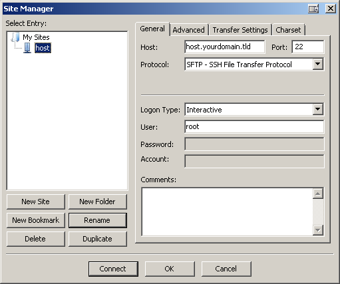Click the Comments scrollbar down arrow

[318, 230]
